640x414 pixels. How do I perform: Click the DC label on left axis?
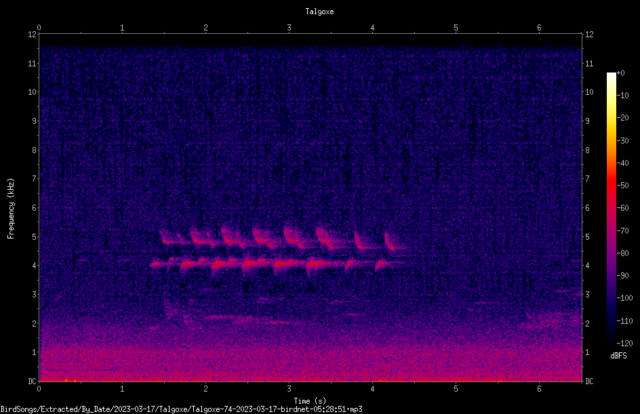[x=33, y=381]
